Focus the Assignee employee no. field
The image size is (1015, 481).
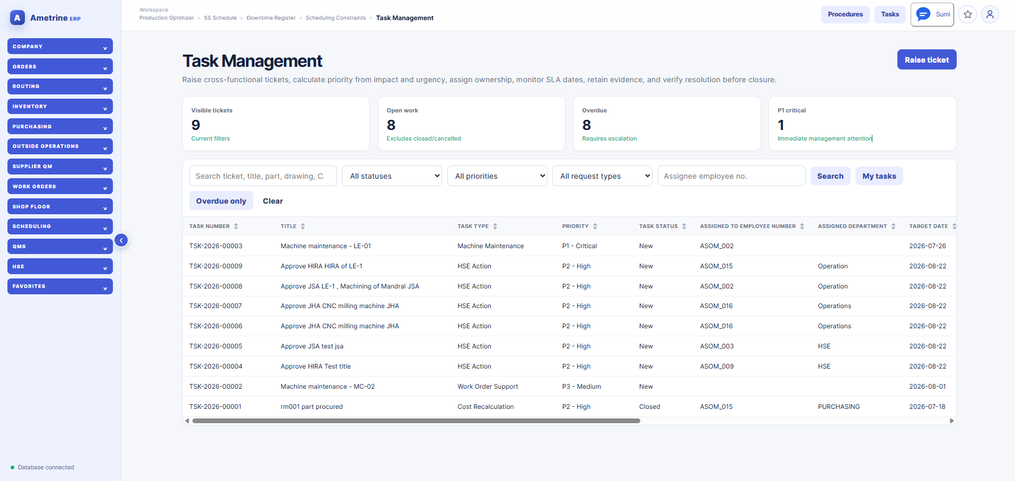pos(731,176)
